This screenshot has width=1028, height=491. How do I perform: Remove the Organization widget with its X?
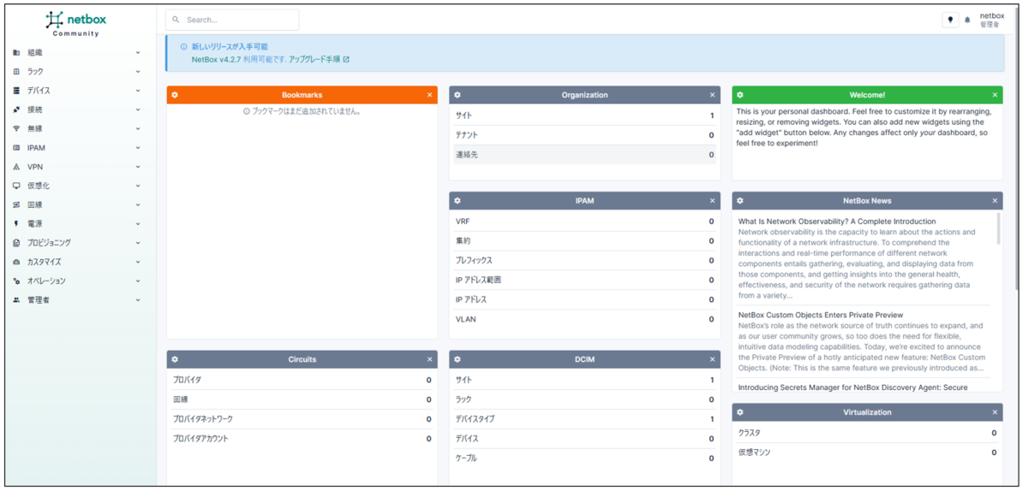pos(712,95)
